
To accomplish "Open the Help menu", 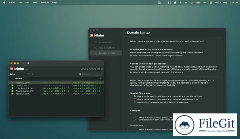I will [54, 3].
